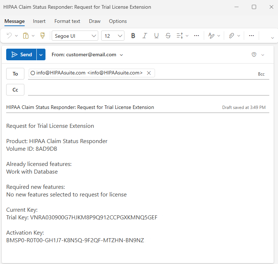This screenshot has height=264, width=278.
Task: Click the 'Draft saved at 3:49 PM' text
Action: 244,107
